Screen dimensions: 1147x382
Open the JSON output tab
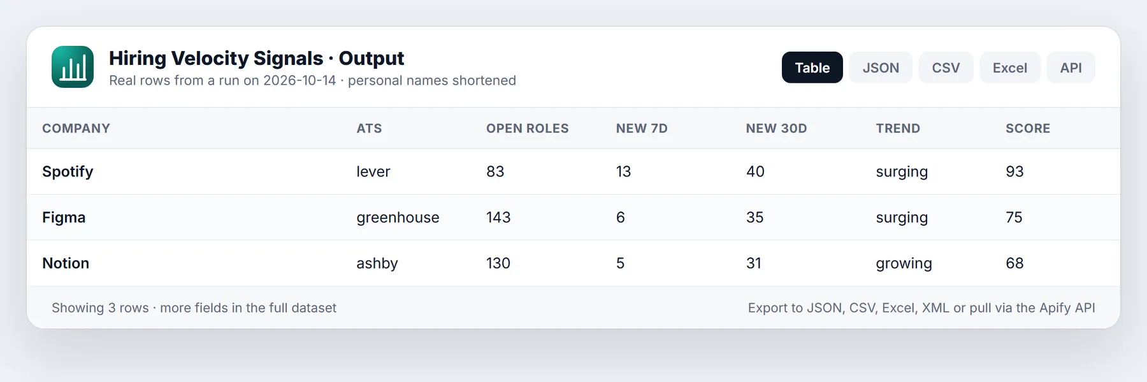[881, 67]
